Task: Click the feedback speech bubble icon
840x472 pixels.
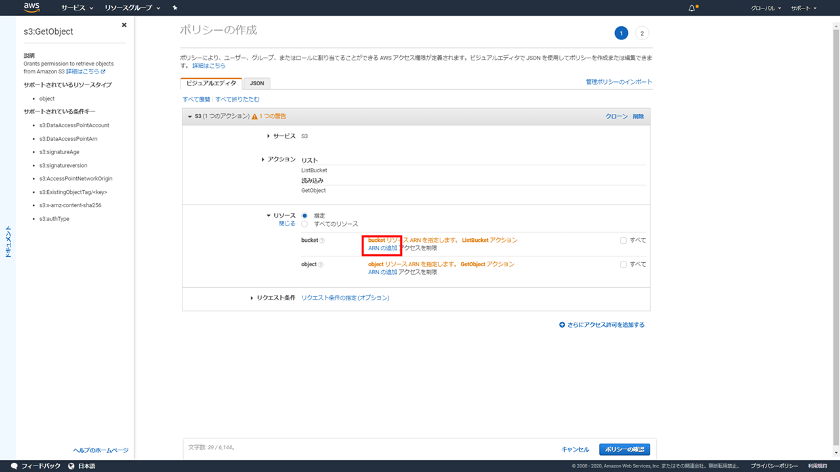Action: point(14,466)
